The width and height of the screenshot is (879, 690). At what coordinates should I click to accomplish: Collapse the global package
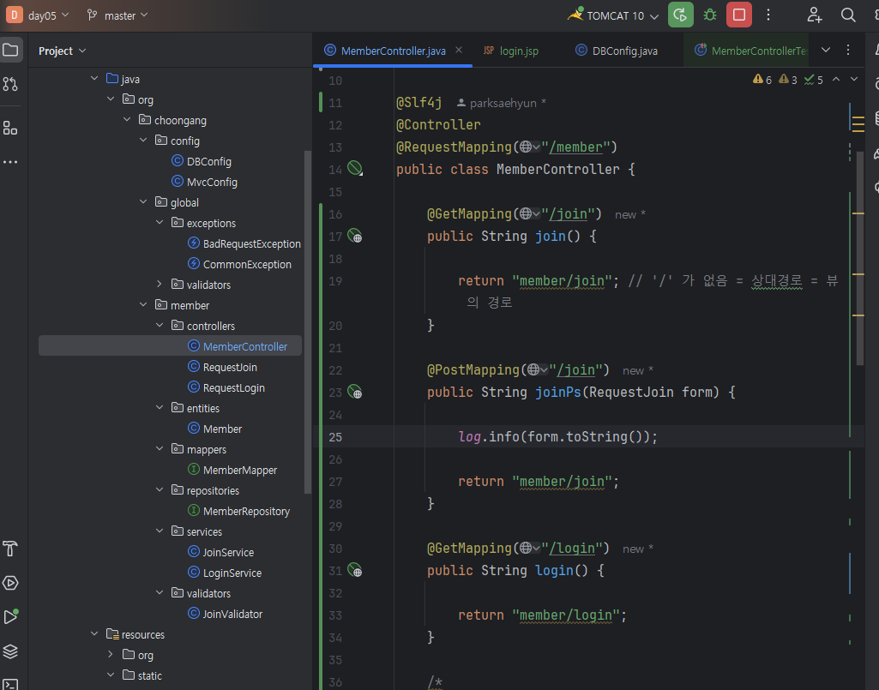pos(143,201)
